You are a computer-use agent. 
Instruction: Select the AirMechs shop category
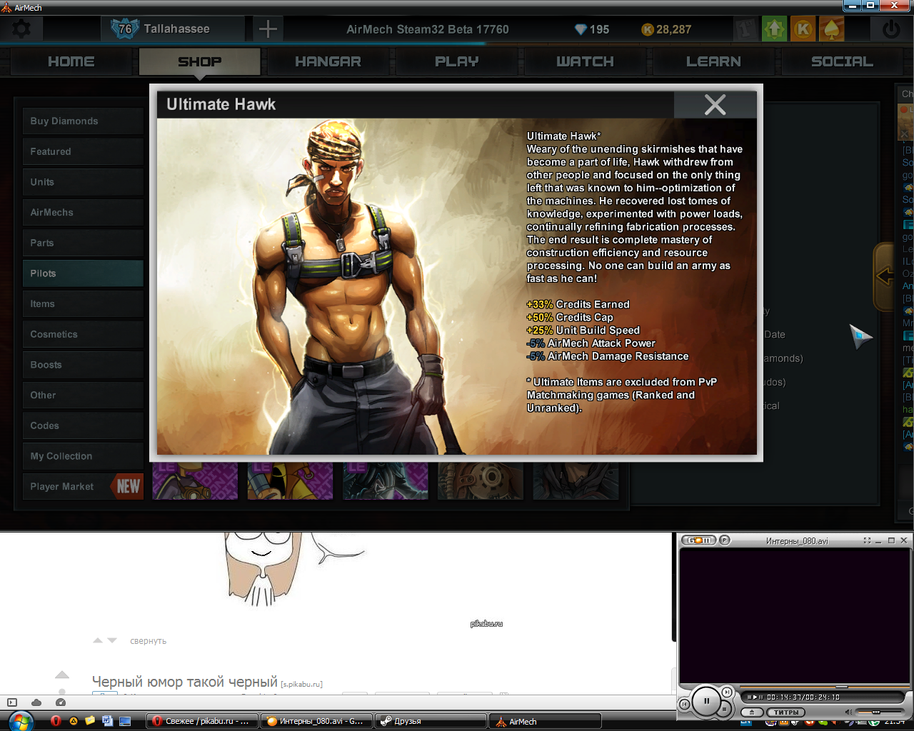click(x=83, y=213)
